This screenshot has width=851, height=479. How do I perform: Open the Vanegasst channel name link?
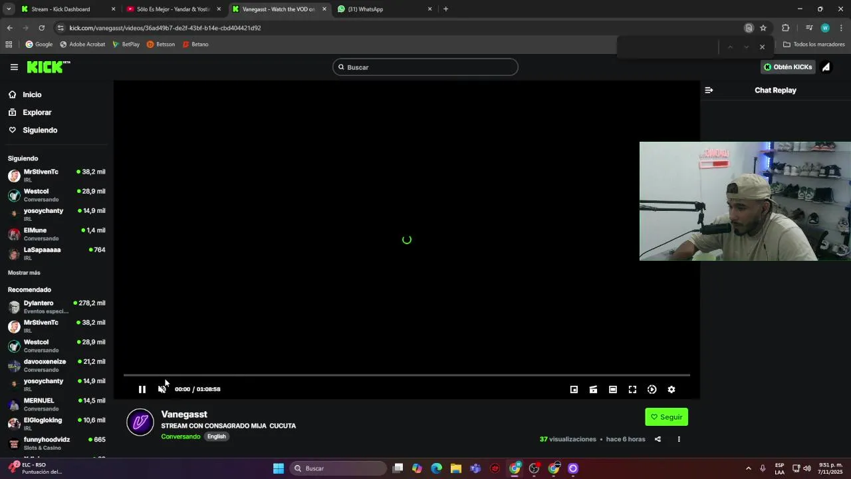point(184,414)
